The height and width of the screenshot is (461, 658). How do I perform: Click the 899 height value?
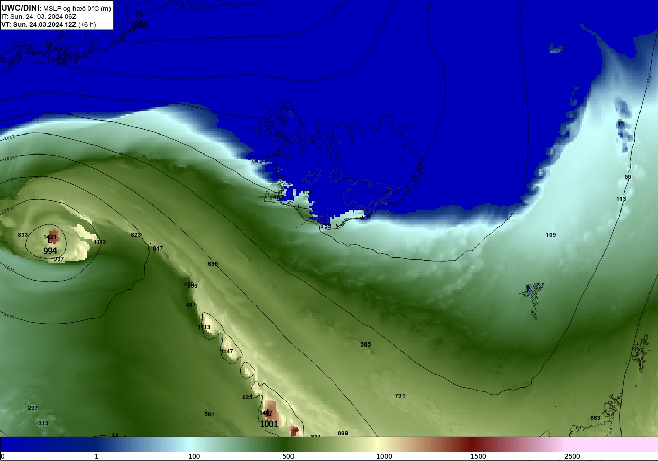343,433
